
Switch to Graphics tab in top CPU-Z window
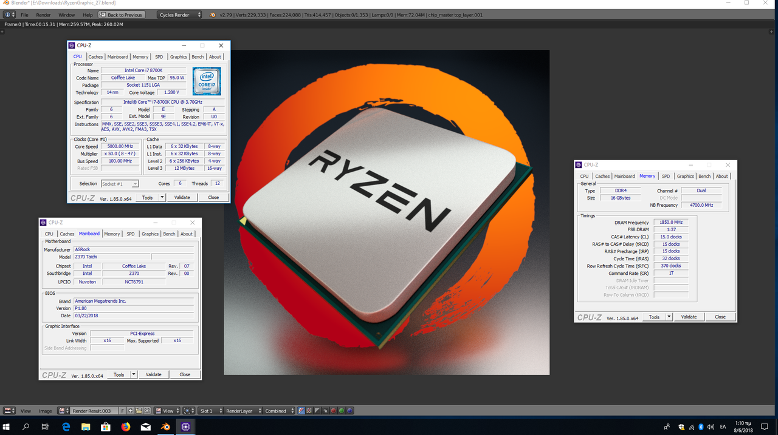[x=179, y=56]
